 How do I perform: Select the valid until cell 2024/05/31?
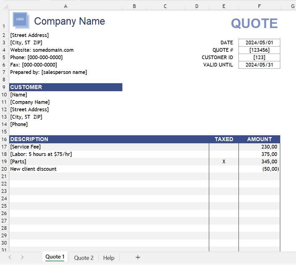(259, 65)
